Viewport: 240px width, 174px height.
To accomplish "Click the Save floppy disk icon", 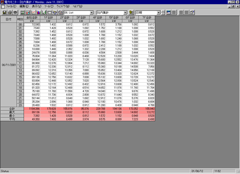I will pyautogui.click(x=4, y=12).
